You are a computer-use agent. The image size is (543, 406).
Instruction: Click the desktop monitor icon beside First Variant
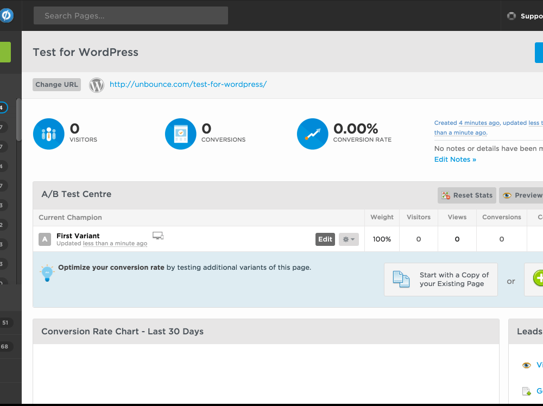(x=158, y=236)
